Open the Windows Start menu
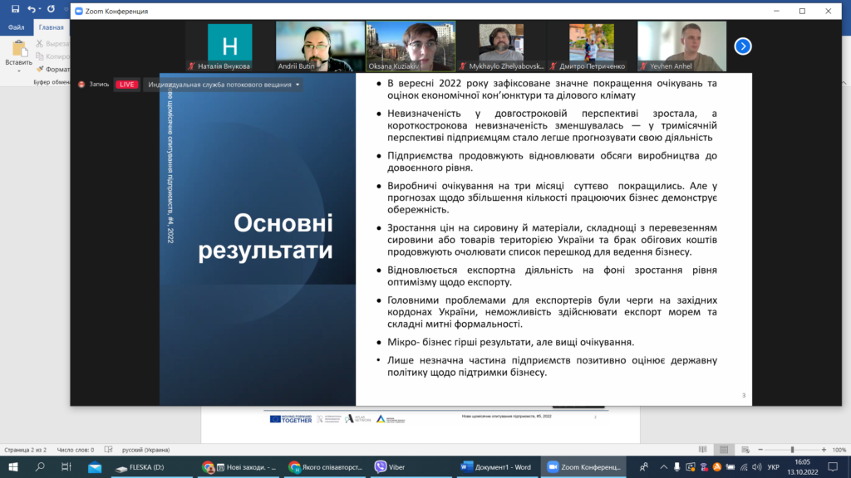This screenshot has width=851, height=478. pos(13,466)
